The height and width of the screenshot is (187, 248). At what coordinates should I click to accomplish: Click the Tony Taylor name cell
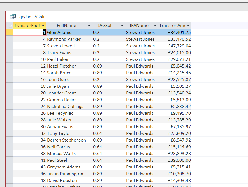pos(69,133)
